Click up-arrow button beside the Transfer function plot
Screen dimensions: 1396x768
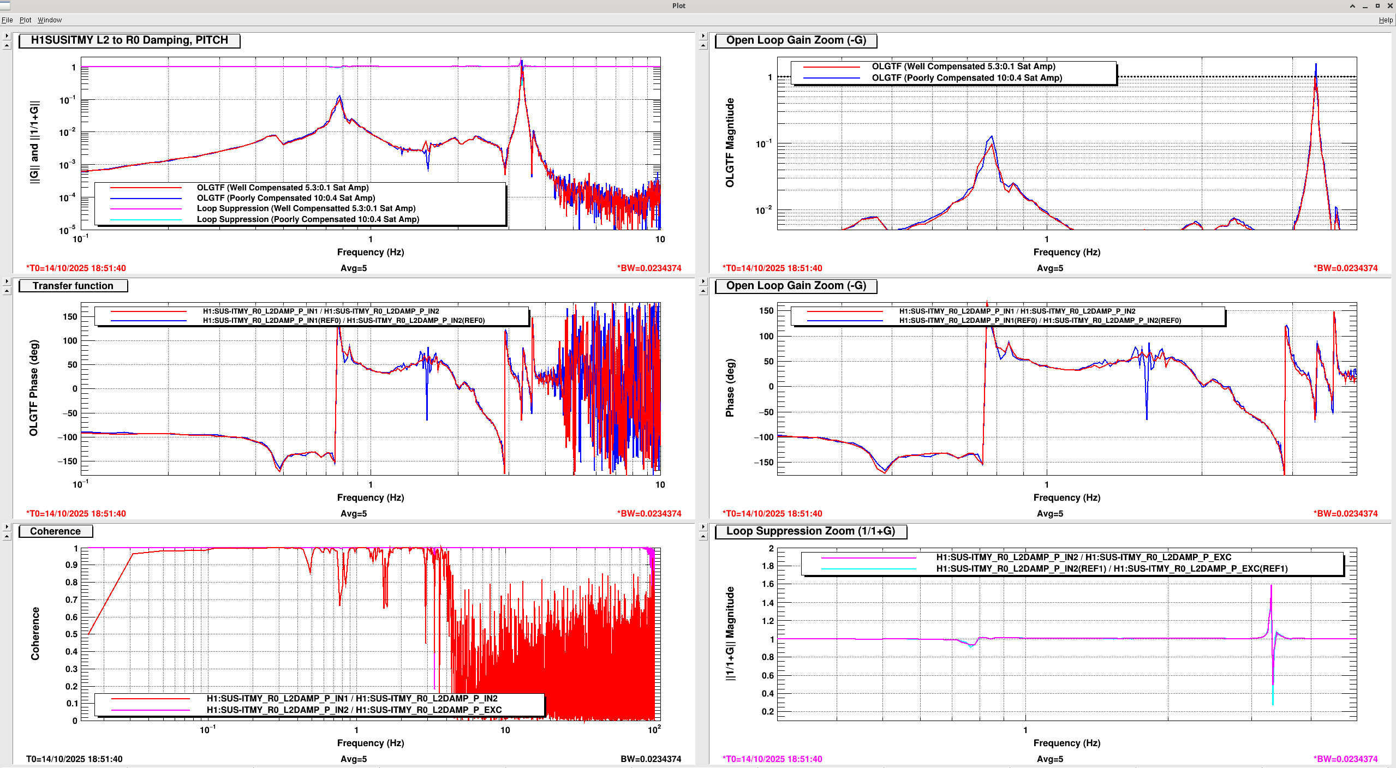(7, 291)
